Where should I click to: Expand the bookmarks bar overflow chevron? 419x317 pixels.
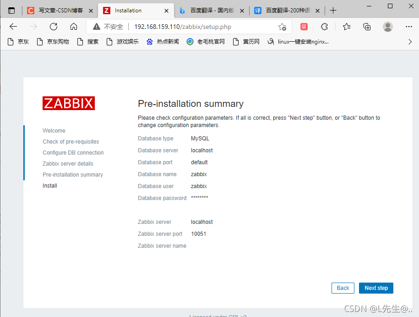(x=410, y=42)
